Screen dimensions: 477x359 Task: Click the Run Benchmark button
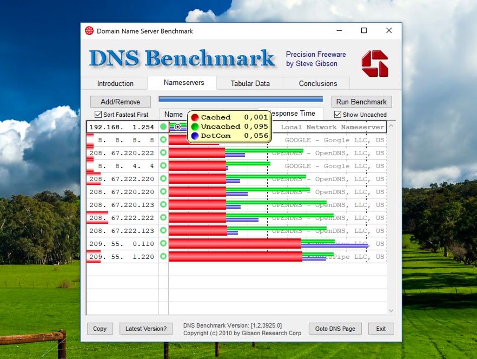point(361,102)
